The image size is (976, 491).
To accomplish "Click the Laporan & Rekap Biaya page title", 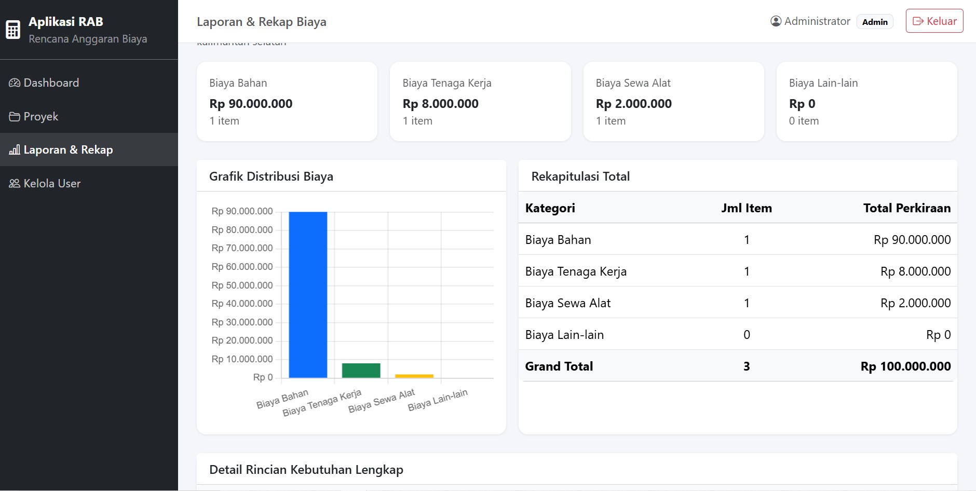I will tap(262, 22).
